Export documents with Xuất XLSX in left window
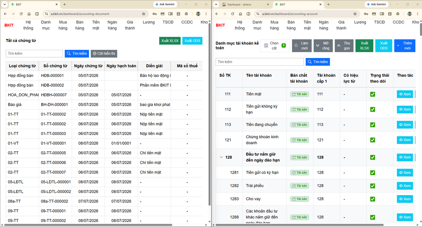This screenshot has height=227, width=422. pyautogui.click(x=170, y=41)
